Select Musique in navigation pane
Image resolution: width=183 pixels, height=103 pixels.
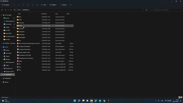click(8, 59)
